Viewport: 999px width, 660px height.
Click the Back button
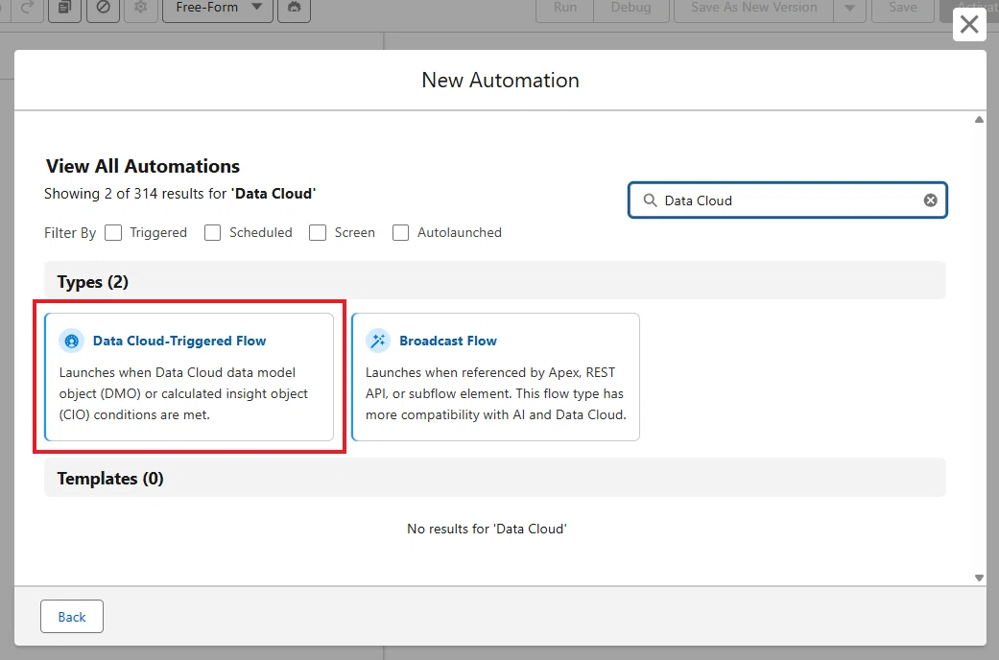72,616
